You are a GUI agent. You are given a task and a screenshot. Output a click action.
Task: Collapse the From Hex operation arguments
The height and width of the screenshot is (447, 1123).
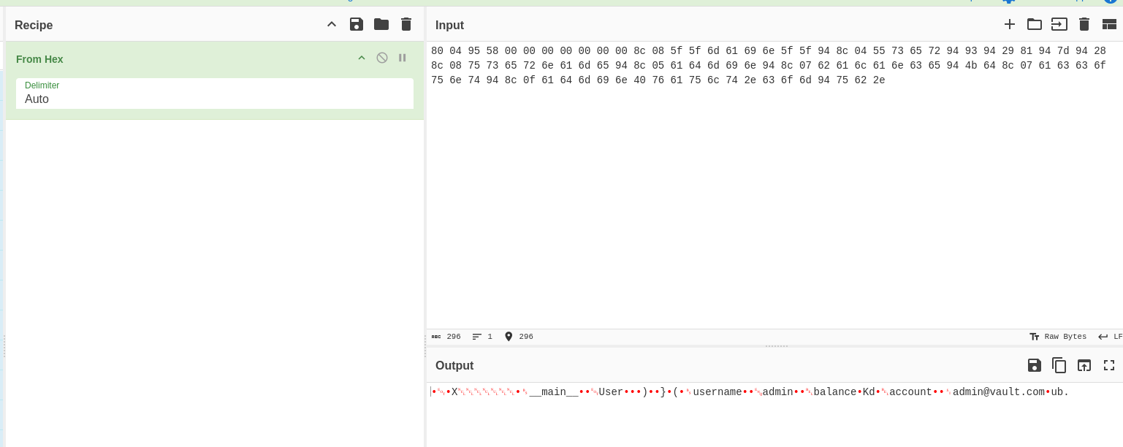pos(362,58)
